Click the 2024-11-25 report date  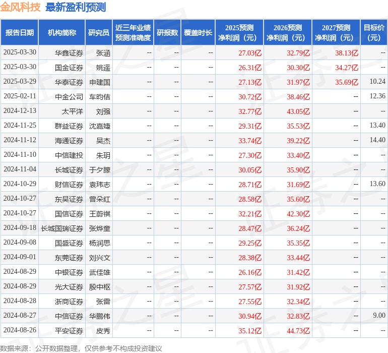click(20, 126)
